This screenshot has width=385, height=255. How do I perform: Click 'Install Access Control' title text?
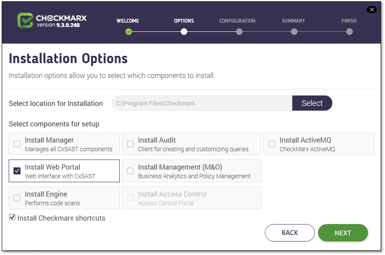point(172,194)
